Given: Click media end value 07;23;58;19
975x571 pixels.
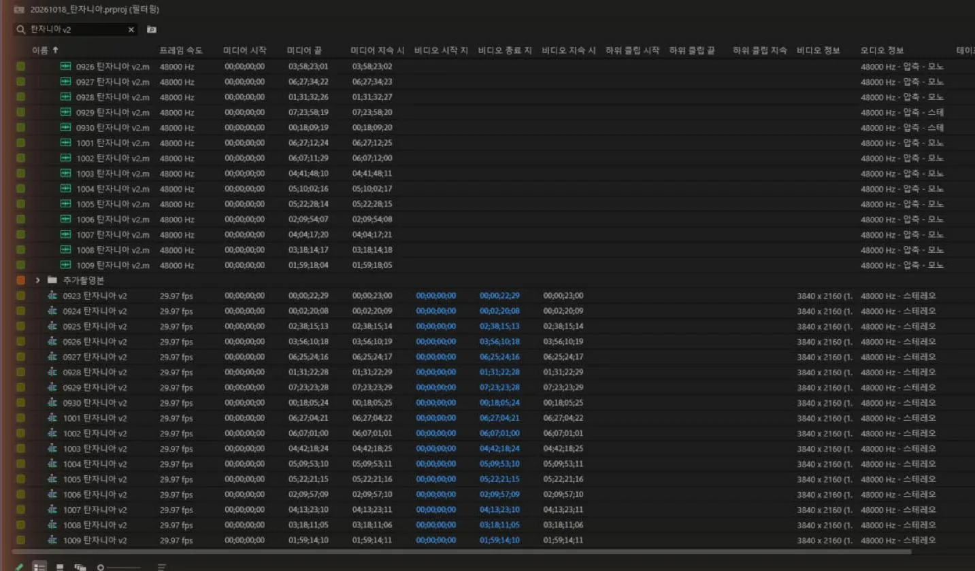Looking at the screenshot, I should 308,112.
